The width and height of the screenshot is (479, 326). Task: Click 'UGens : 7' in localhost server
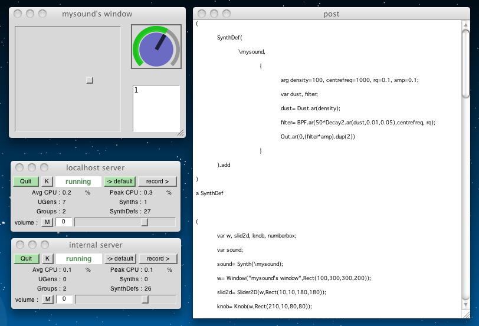(52, 202)
